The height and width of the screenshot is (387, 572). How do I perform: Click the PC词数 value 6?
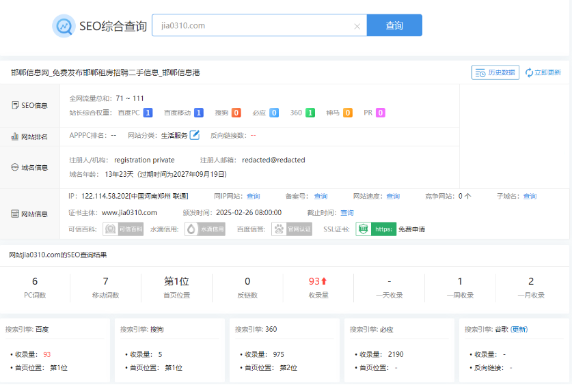tap(35, 281)
